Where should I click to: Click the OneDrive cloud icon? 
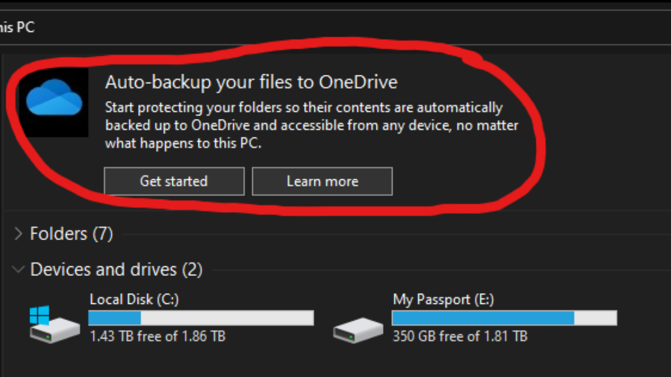pos(54,98)
